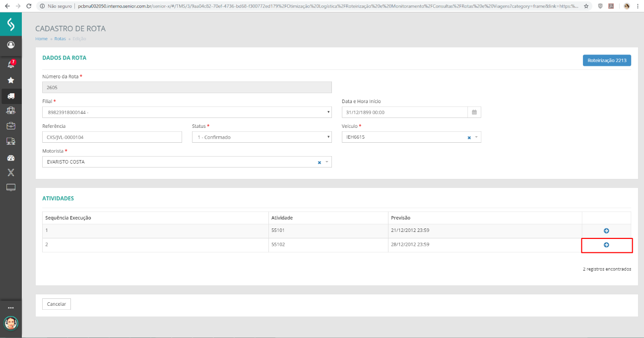Open the people group icon in sidebar
The height and width of the screenshot is (338, 644).
pyautogui.click(x=10, y=110)
